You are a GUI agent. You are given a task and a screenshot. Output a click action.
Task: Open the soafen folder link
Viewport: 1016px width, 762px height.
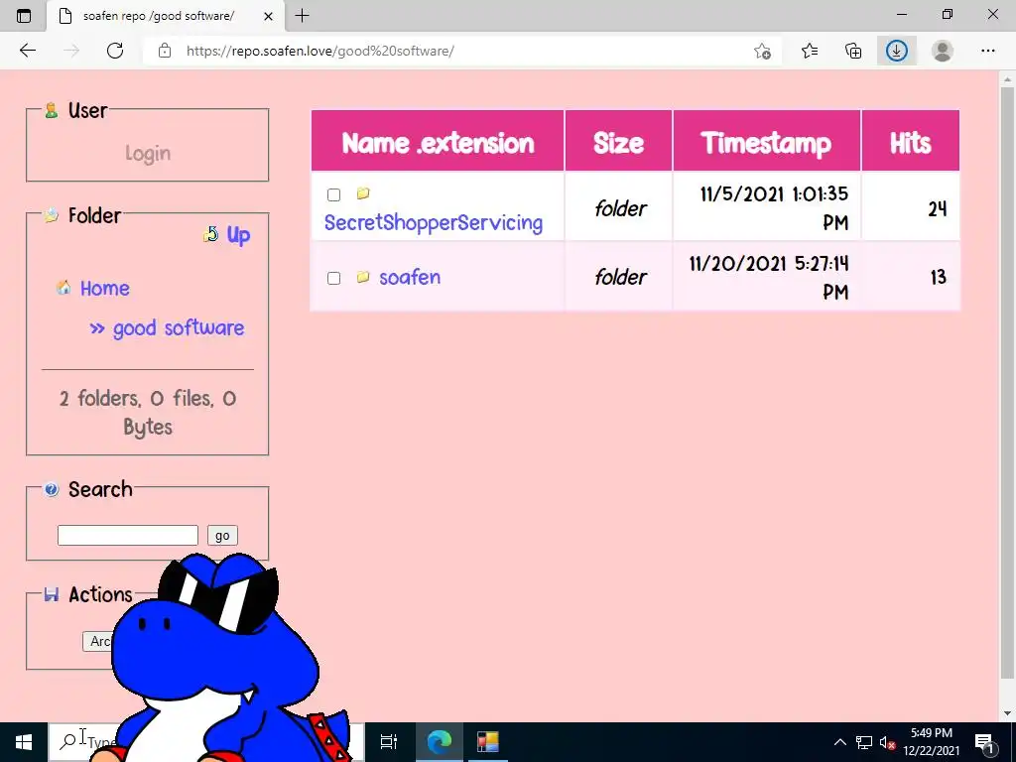(x=410, y=278)
